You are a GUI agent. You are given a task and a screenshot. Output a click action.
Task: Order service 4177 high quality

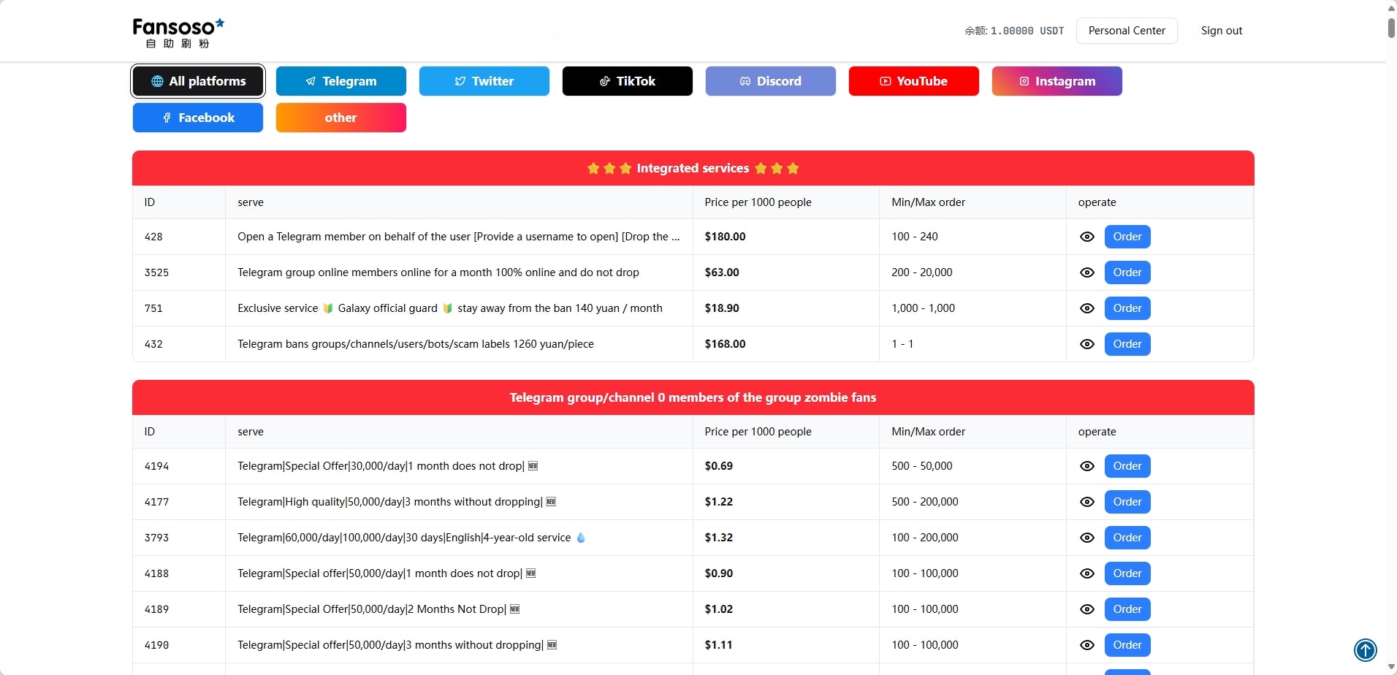coord(1127,502)
